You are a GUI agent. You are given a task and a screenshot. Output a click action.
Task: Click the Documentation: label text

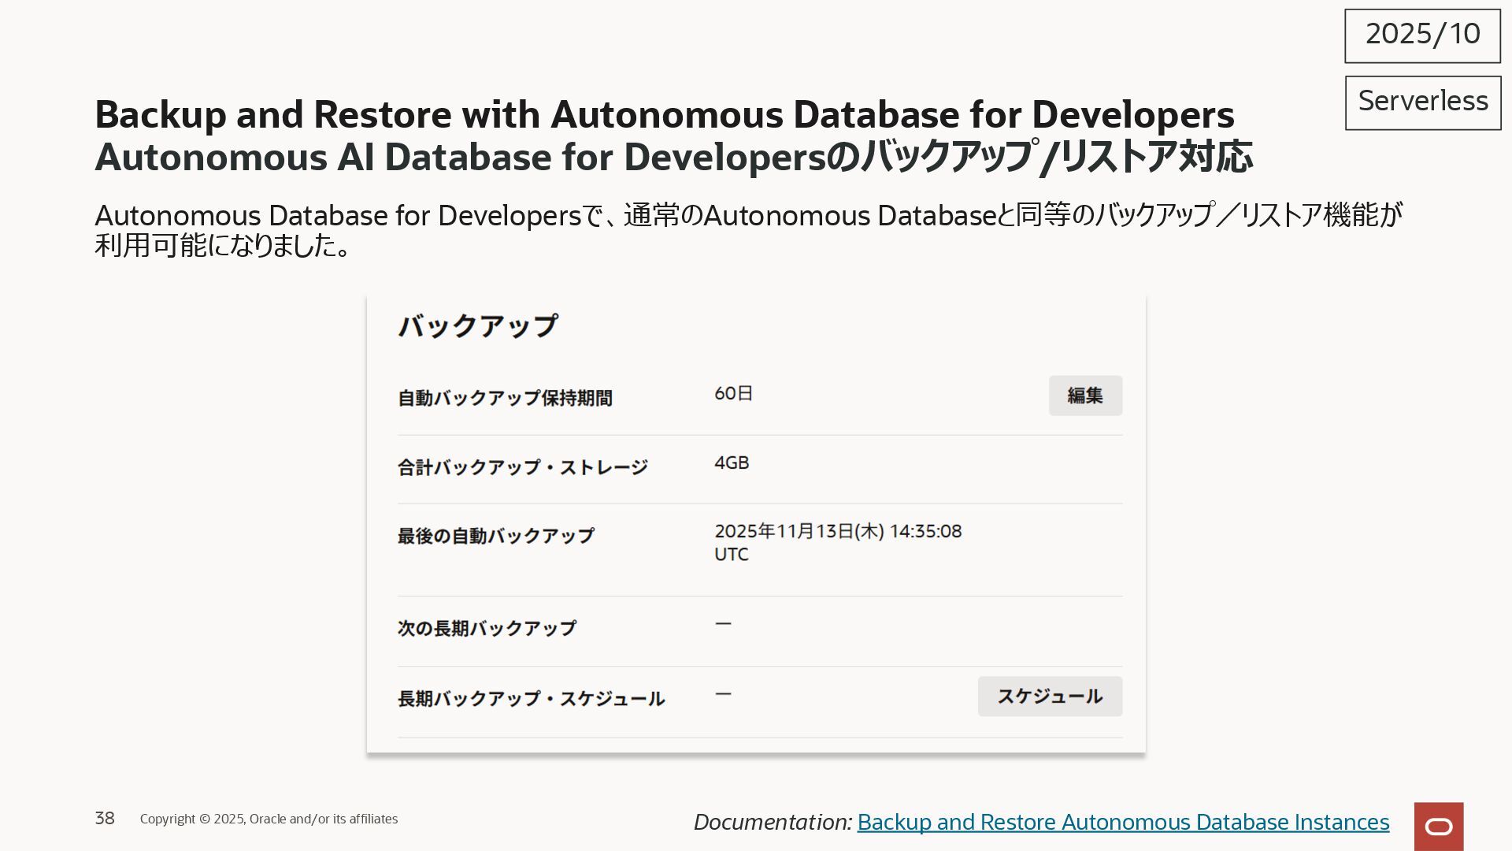772,822
